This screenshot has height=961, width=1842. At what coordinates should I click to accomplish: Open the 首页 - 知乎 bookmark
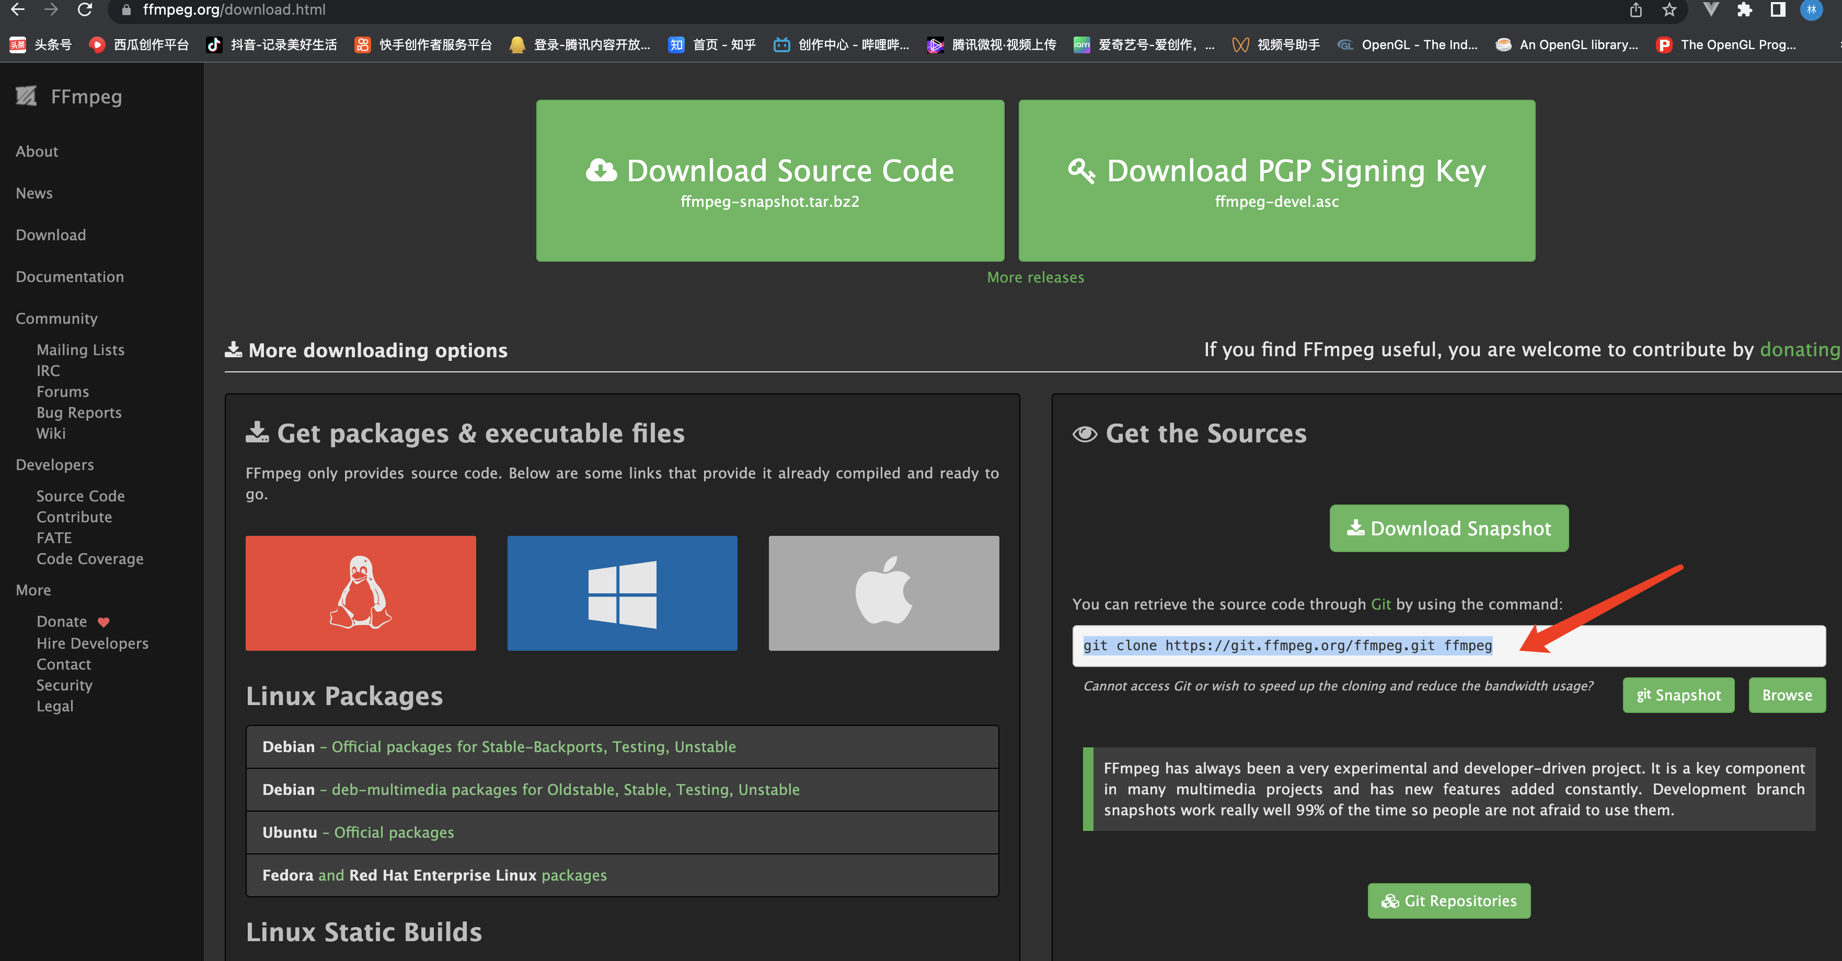(x=711, y=44)
